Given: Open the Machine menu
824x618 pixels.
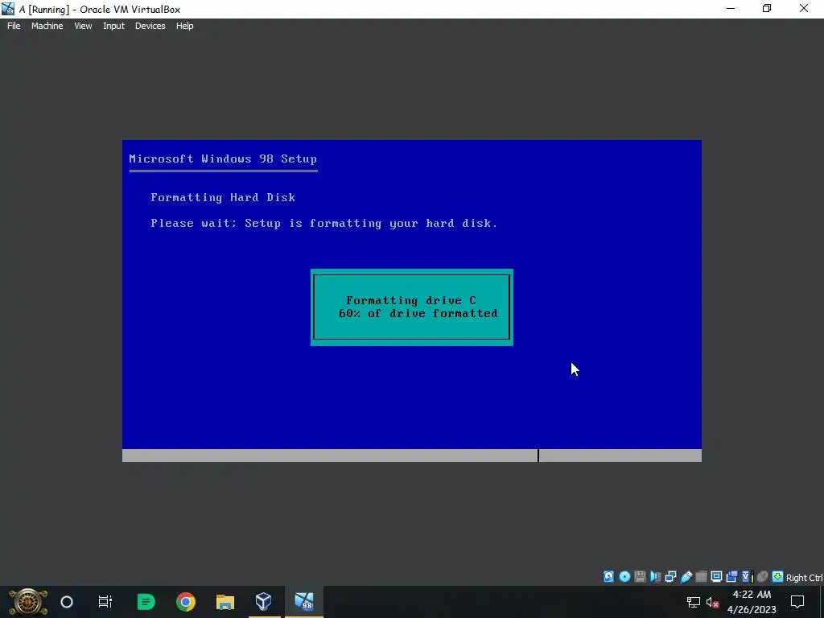Looking at the screenshot, I should [x=47, y=26].
